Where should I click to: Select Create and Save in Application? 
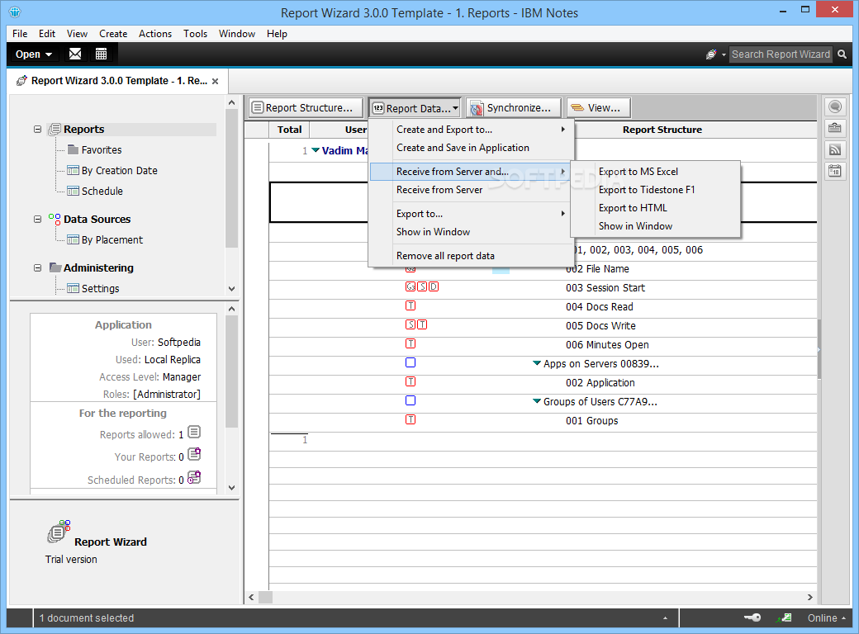[x=471, y=147]
